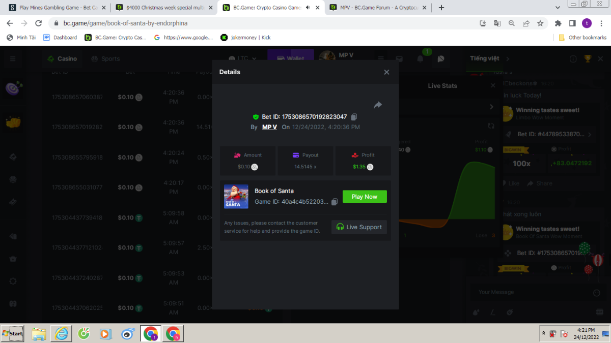
Task: Reload the current page
Action: click(38, 23)
